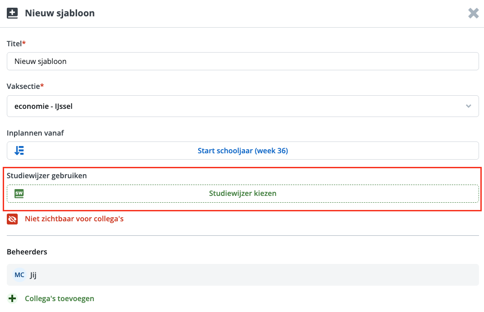The height and width of the screenshot is (312, 484).
Task: Click the Titel input field
Action: click(x=243, y=61)
